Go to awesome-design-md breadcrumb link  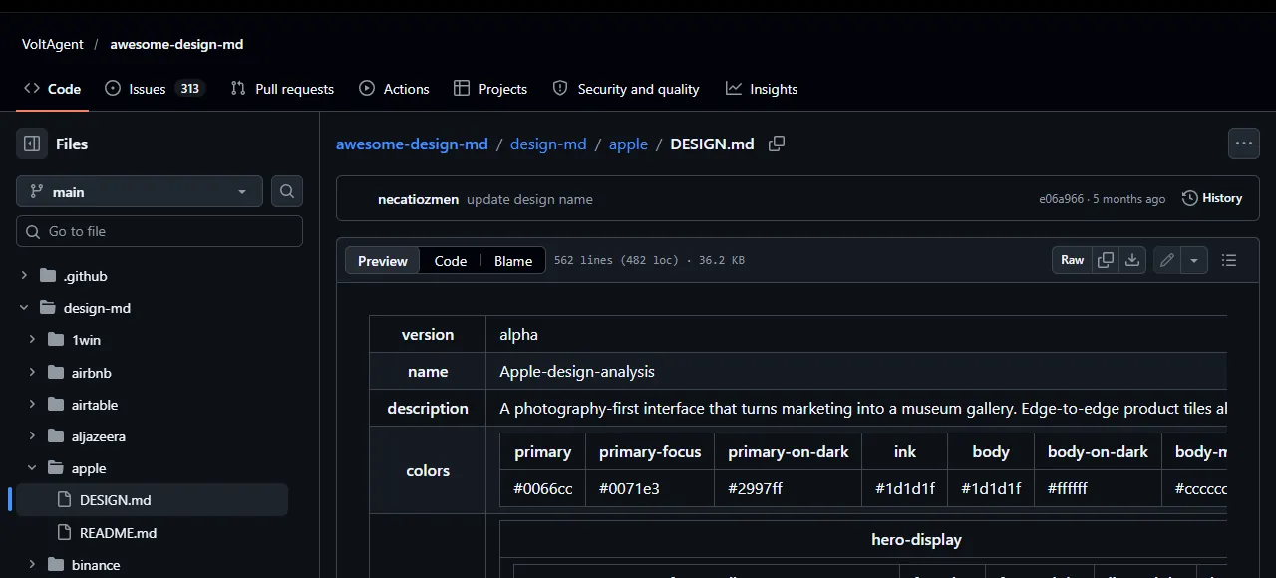click(x=412, y=144)
